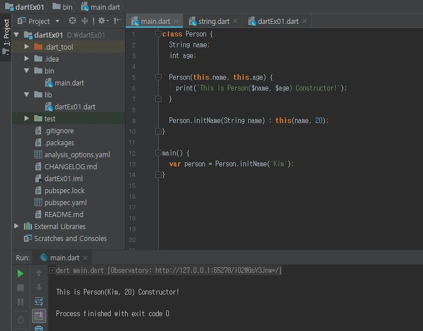
Task: Select pubspec.yaml in project tree
Action: click(x=61, y=203)
